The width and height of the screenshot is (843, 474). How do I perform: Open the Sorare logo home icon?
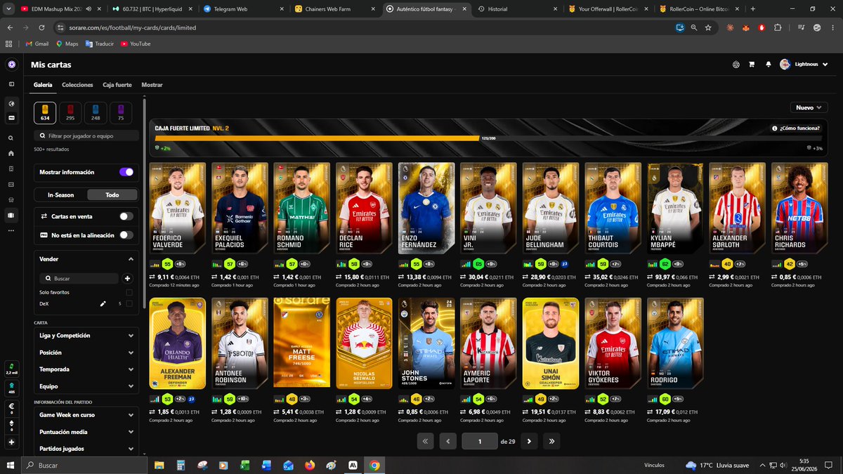(11, 64)
